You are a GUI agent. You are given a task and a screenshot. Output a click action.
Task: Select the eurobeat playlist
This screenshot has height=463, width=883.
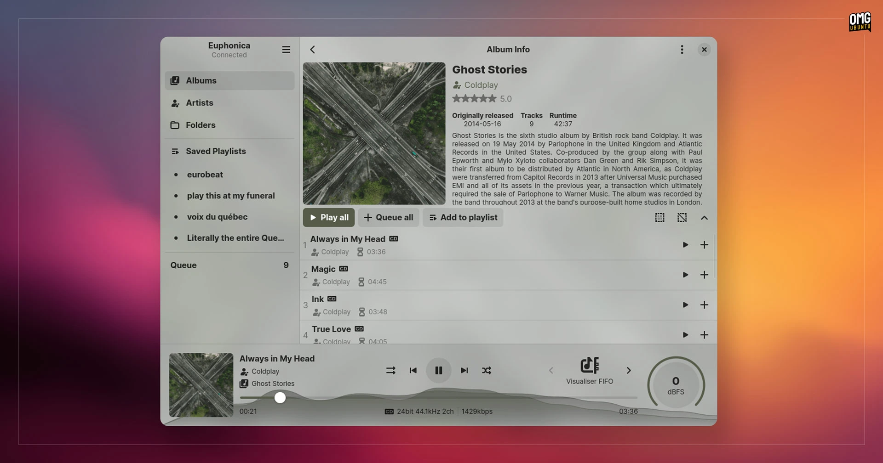229,175
